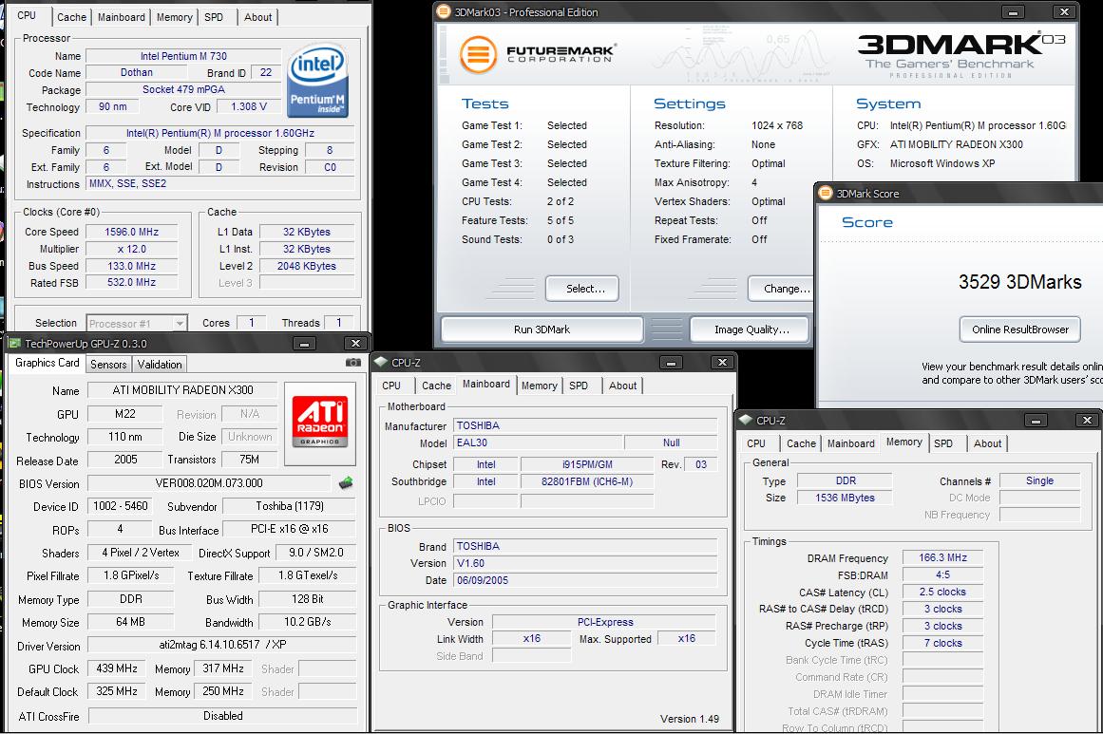Click the Cycle Time value 7 clocks

pyautogui.click(x=942, y=643)
